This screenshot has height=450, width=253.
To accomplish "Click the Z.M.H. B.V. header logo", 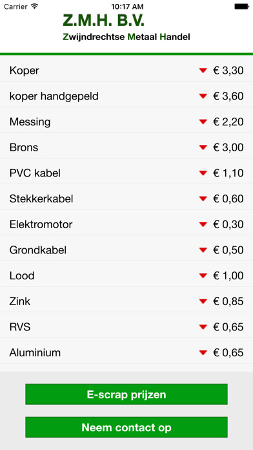I will click(104, 20).
